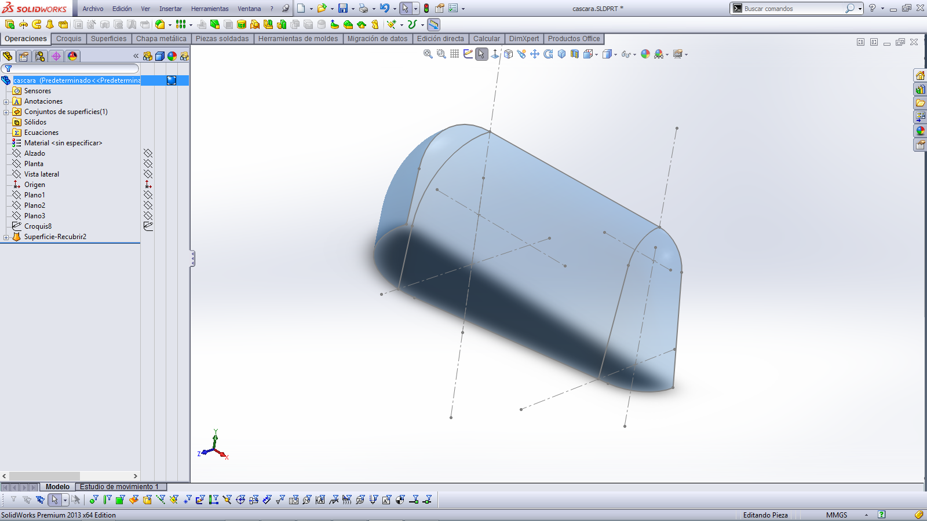Select the Revolve Boss/Base tool
This screenshot has width=927, height=521.
coord(23,24)
